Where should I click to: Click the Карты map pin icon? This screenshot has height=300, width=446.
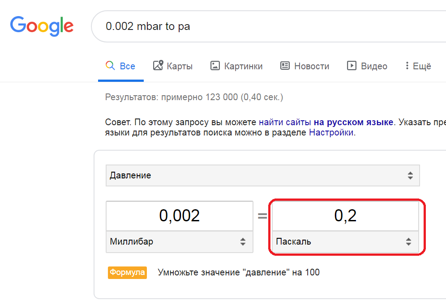coord(158,66)
